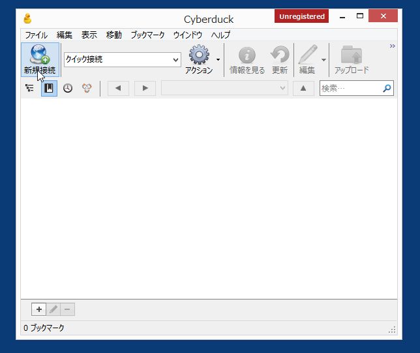Click the 新規接続 (New Connection) globe icon
Image resolution: width=420 pixels, height=353 pixels.
[x=40, y=54]
